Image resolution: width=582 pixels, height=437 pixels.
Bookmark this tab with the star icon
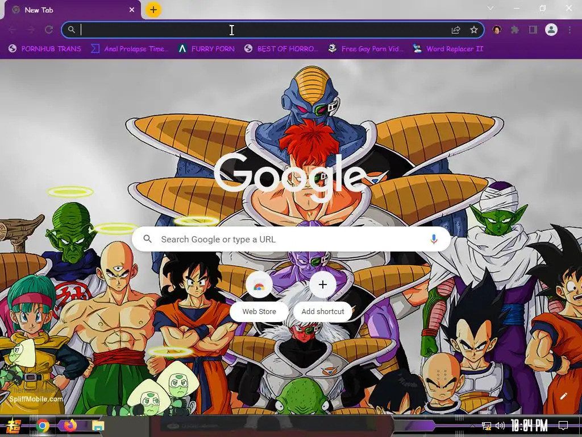pos(474,30)
